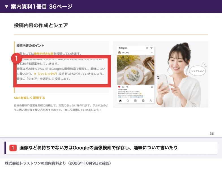Click the share arrow icon under the post

127,87
